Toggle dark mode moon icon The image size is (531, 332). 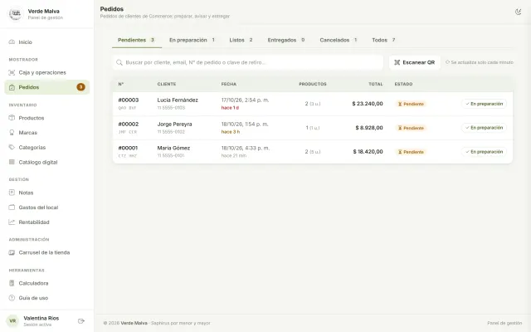518,12
